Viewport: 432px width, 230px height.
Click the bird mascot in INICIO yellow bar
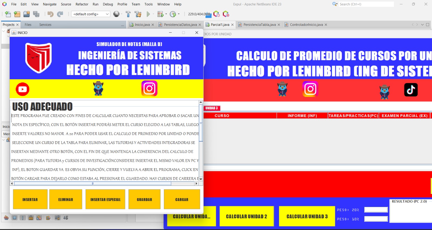pos(98,88)
